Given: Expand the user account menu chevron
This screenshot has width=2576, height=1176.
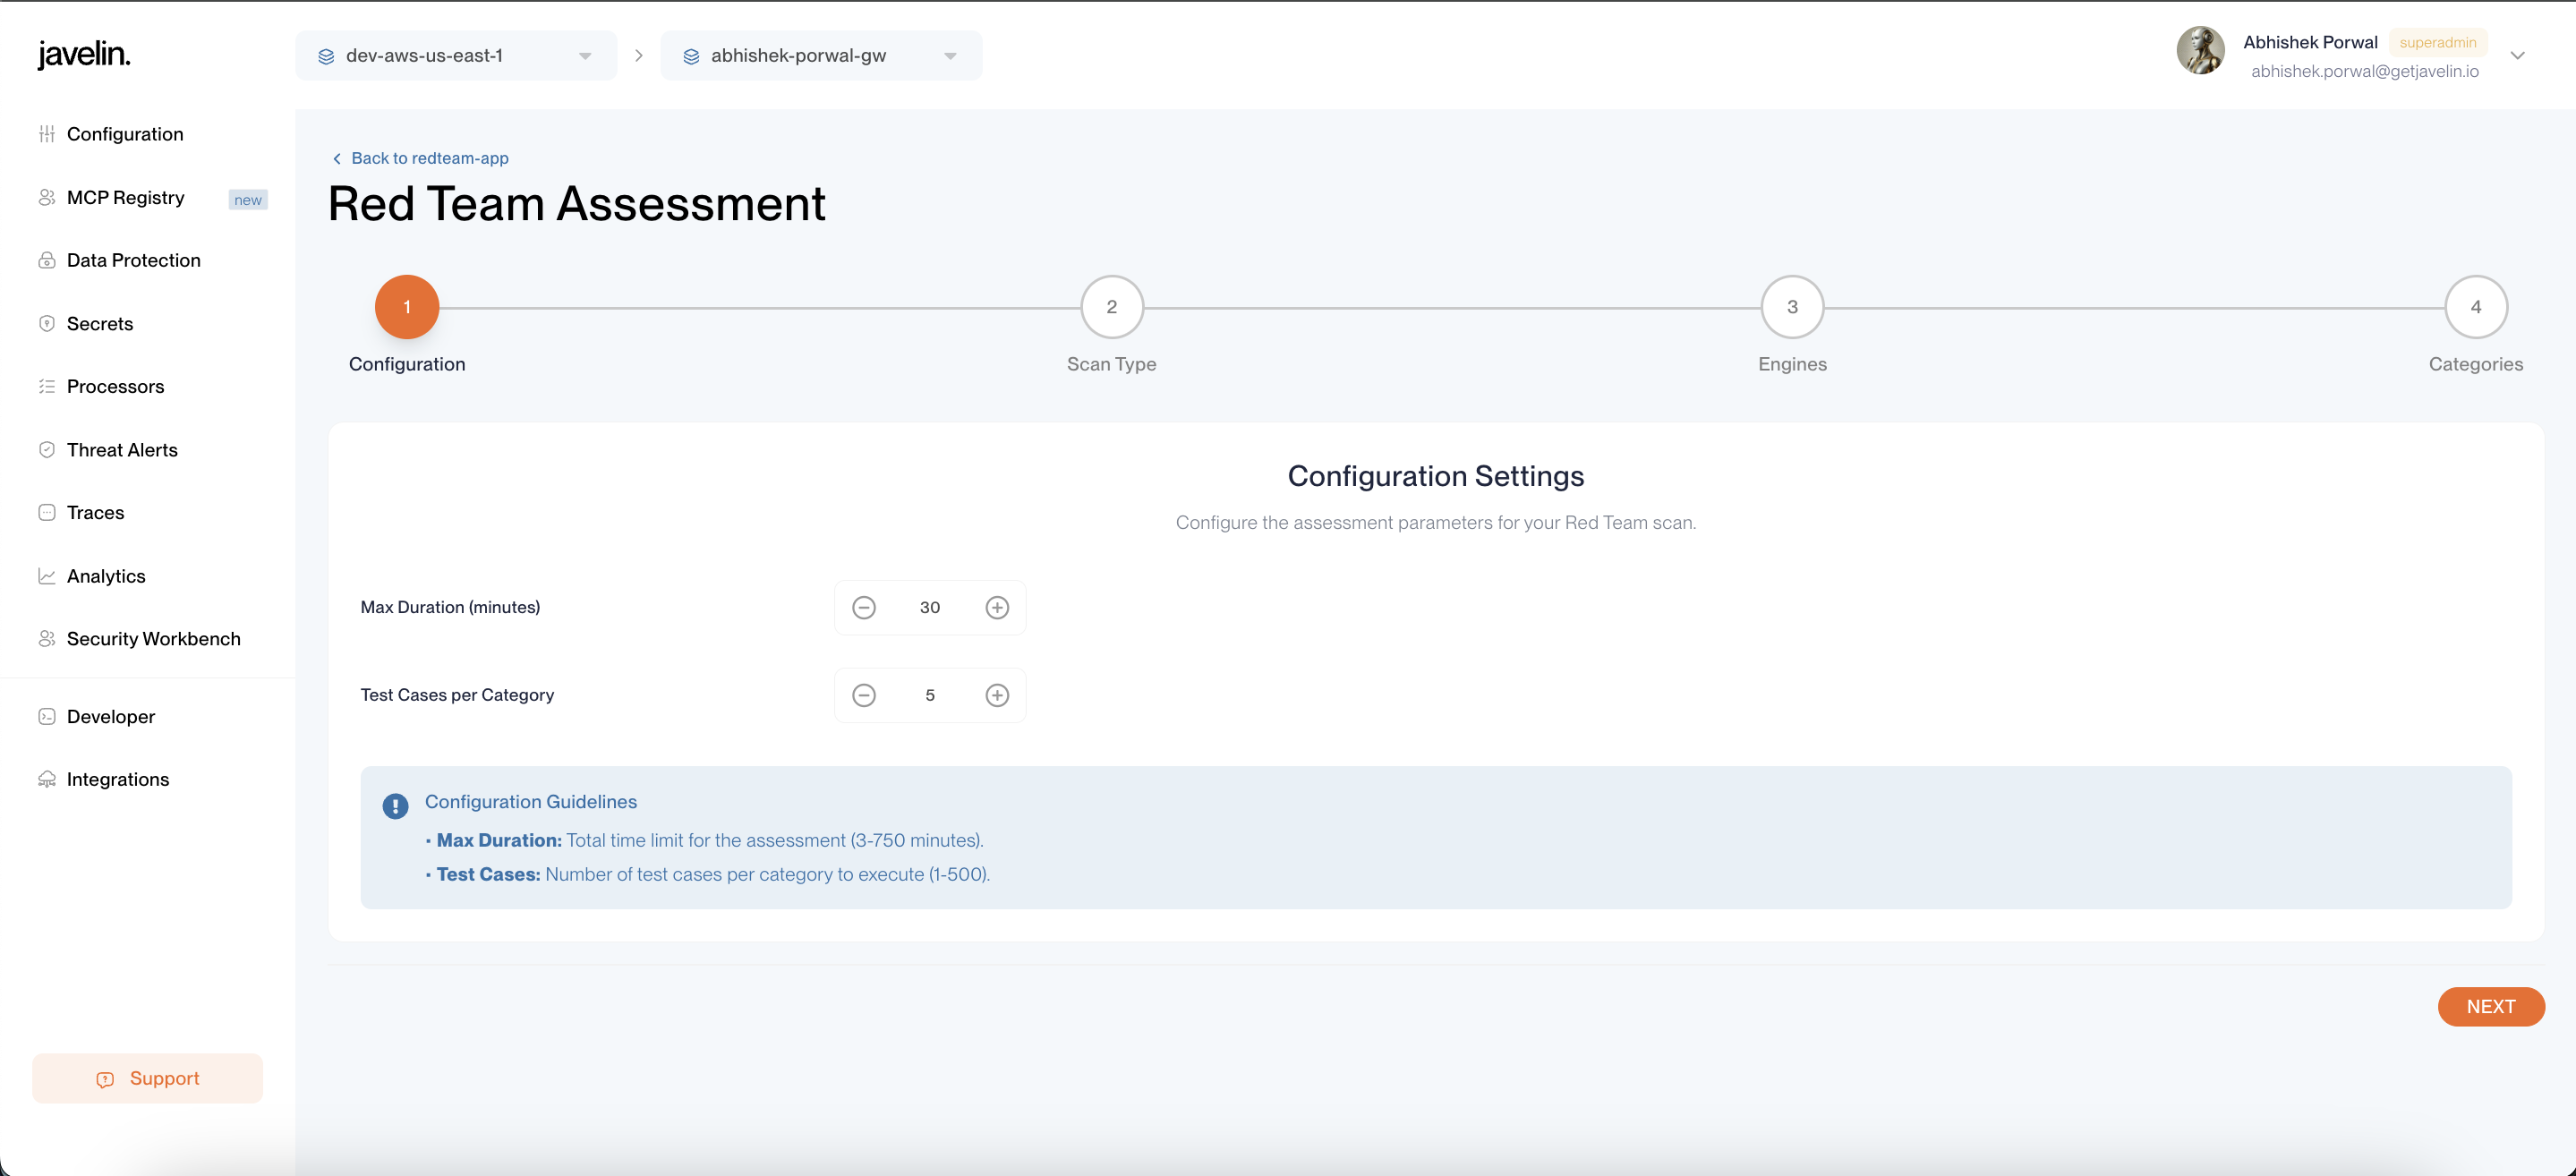Looking at the screenshot, I should click(2517, 56).
